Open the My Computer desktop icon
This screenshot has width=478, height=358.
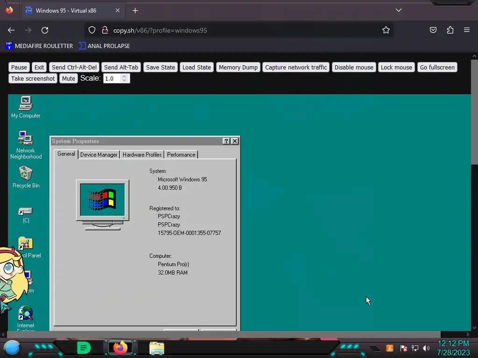[x=26, y=107]
